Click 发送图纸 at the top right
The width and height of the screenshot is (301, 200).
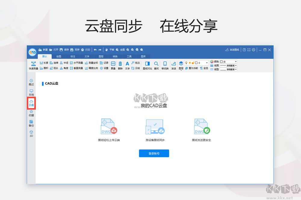232,50
